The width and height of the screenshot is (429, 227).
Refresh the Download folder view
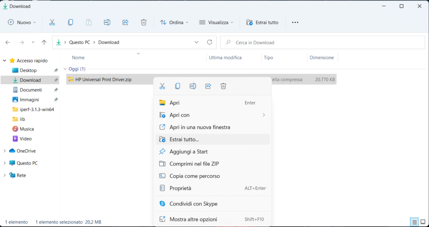(209, 42)
